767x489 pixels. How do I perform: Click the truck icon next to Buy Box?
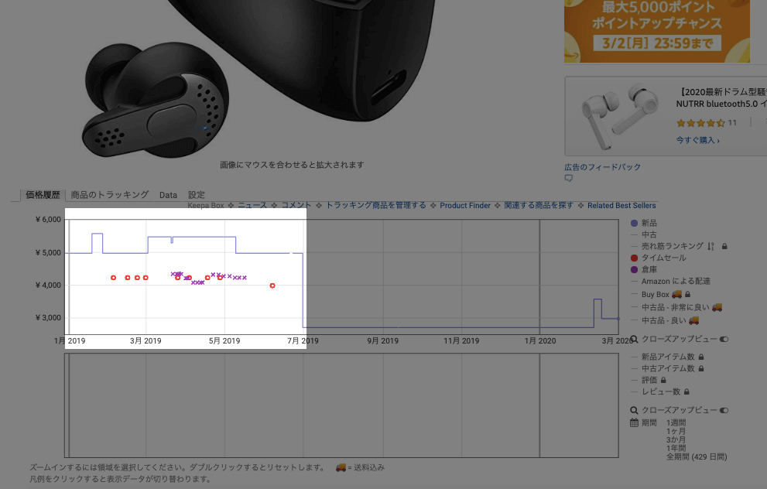tap(676, 295)
